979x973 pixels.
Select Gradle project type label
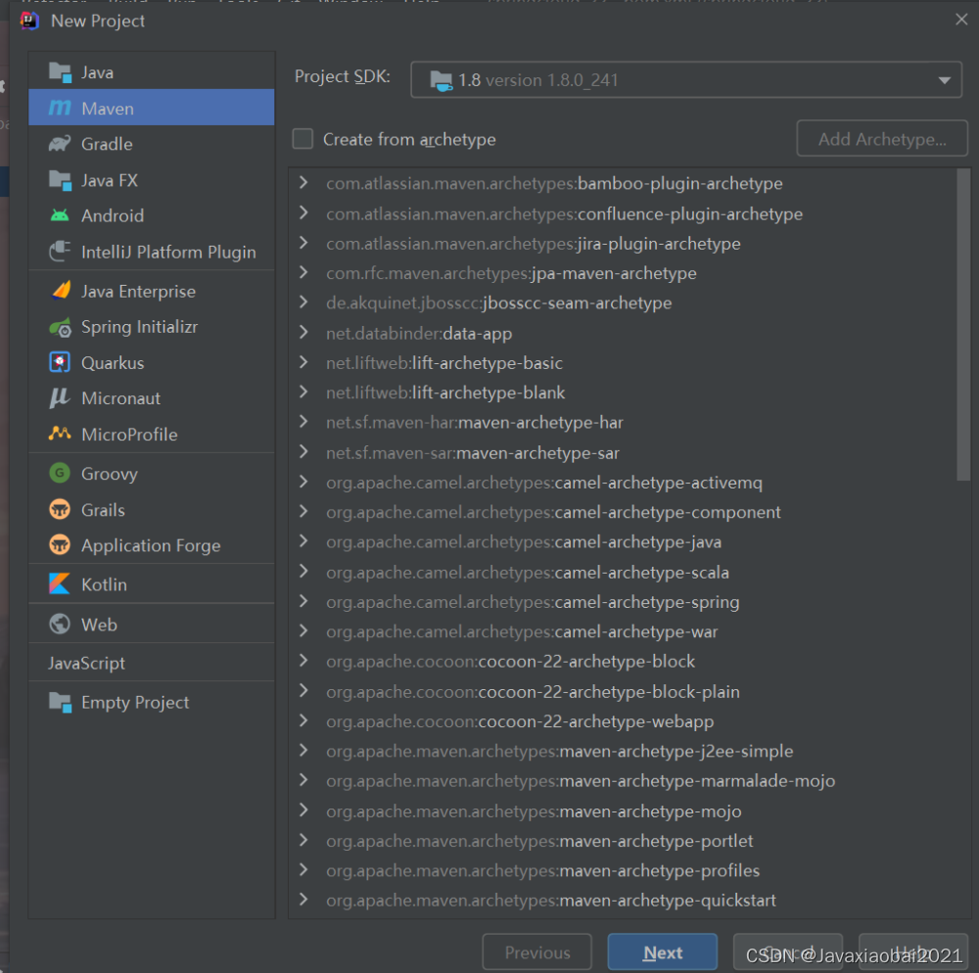click(x=107, y=144)
